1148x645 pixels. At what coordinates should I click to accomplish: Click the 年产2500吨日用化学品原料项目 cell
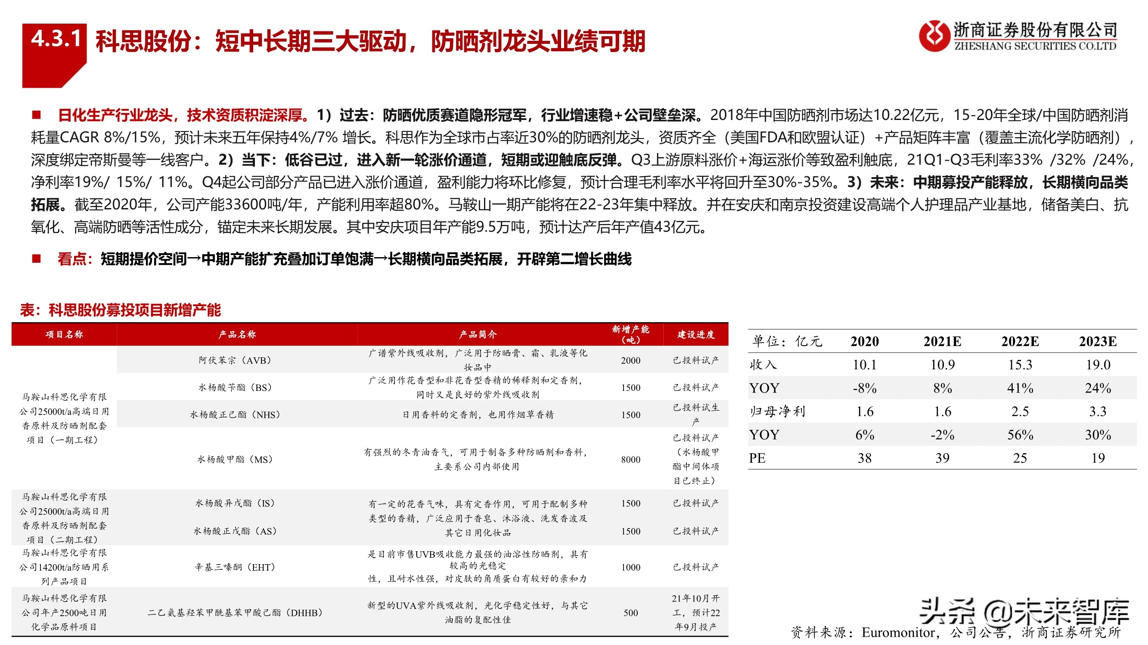tap(64, 612)
